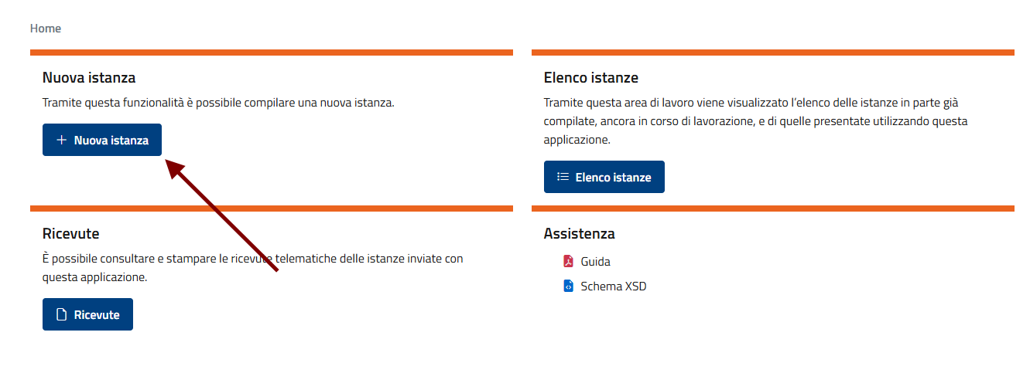Click the red PDF icon beside Guida
The height and width of the screenshot is (373, 1030).
click(568, 261)
